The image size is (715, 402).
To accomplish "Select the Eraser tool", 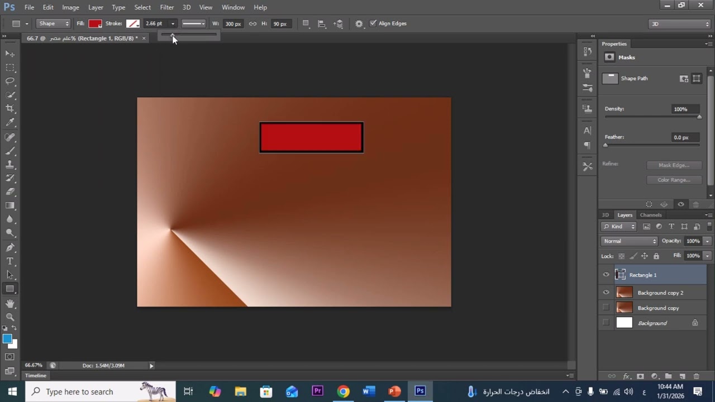I will [x=10, y=192].
